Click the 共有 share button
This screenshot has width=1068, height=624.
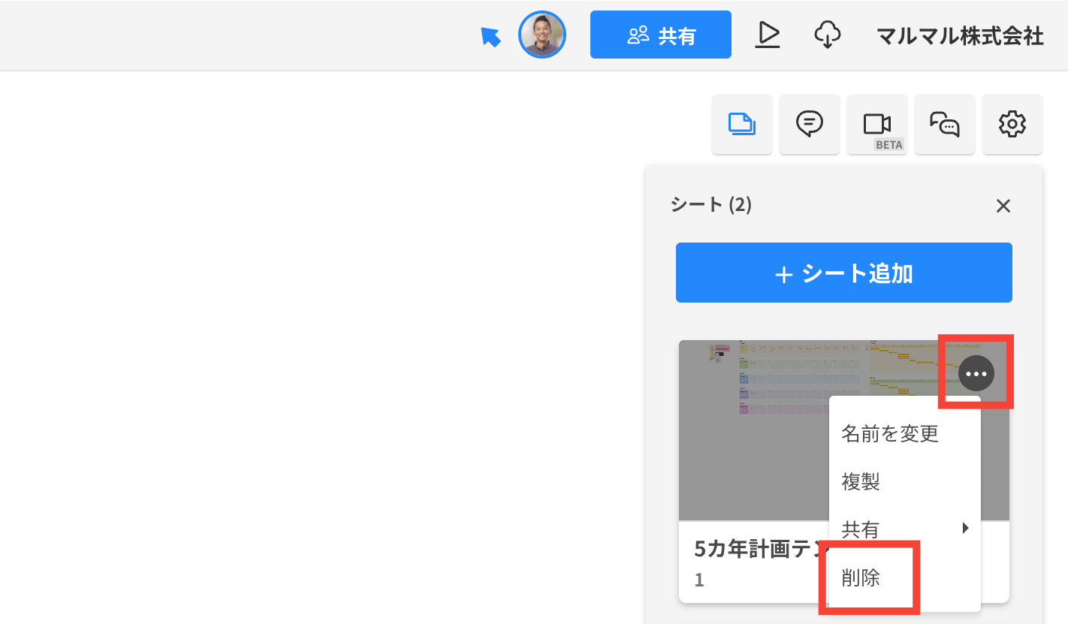(661, 35)
